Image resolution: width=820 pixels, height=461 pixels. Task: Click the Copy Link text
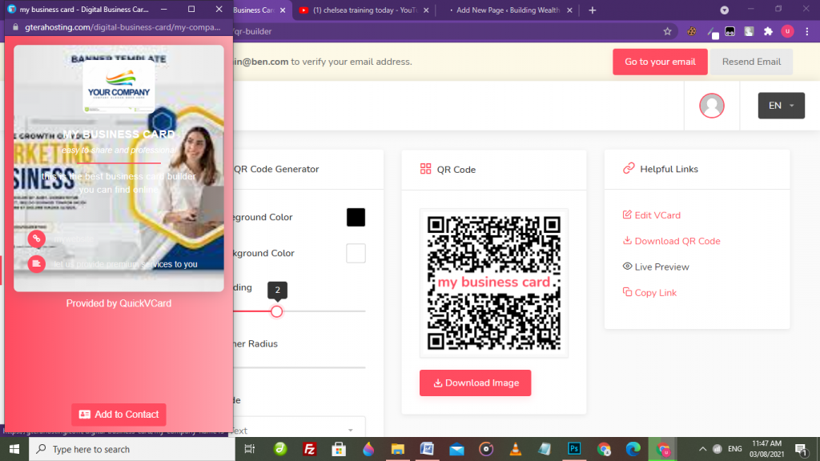655,293
